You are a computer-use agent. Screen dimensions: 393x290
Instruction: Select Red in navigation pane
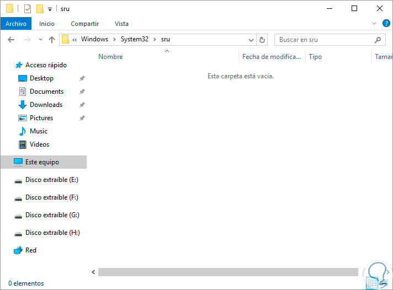tap(30, 250)
